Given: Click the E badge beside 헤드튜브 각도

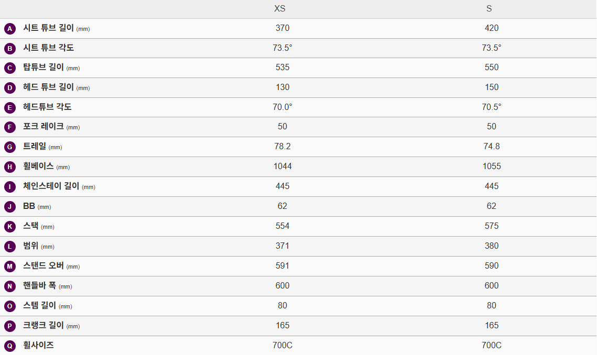Looking at the screenshot, I should click(x=10, y=108).
